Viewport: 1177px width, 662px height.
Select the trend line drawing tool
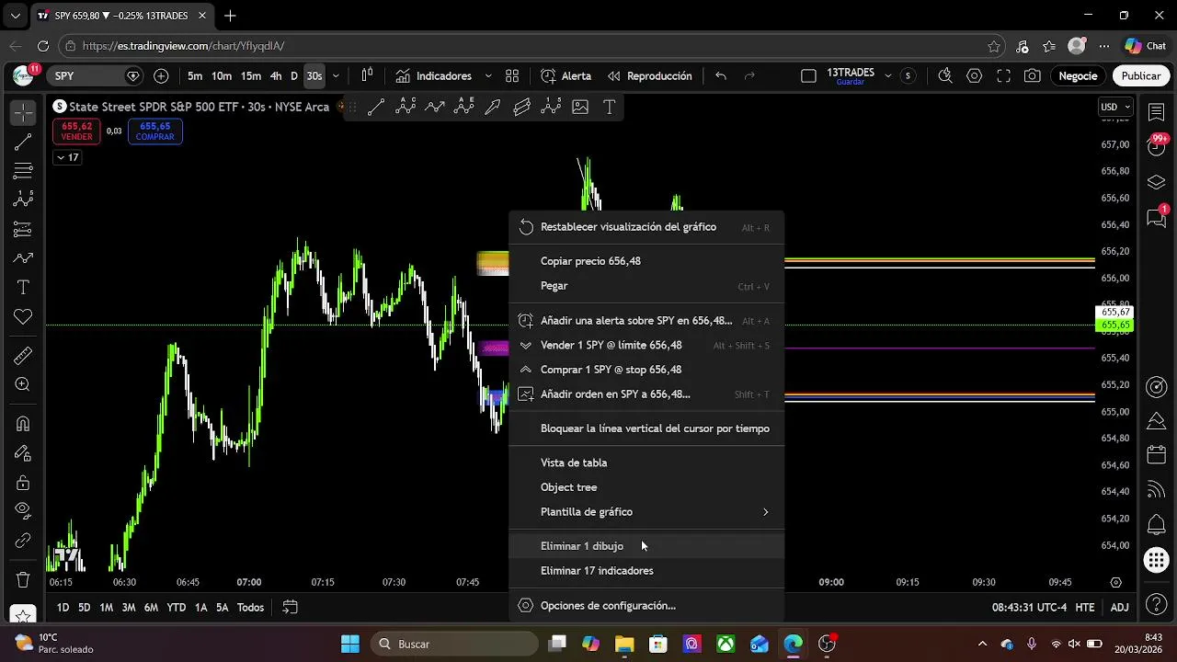tap(23, 142)
